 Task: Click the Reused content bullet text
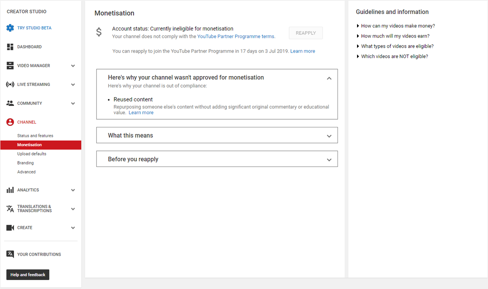(133, 99)
